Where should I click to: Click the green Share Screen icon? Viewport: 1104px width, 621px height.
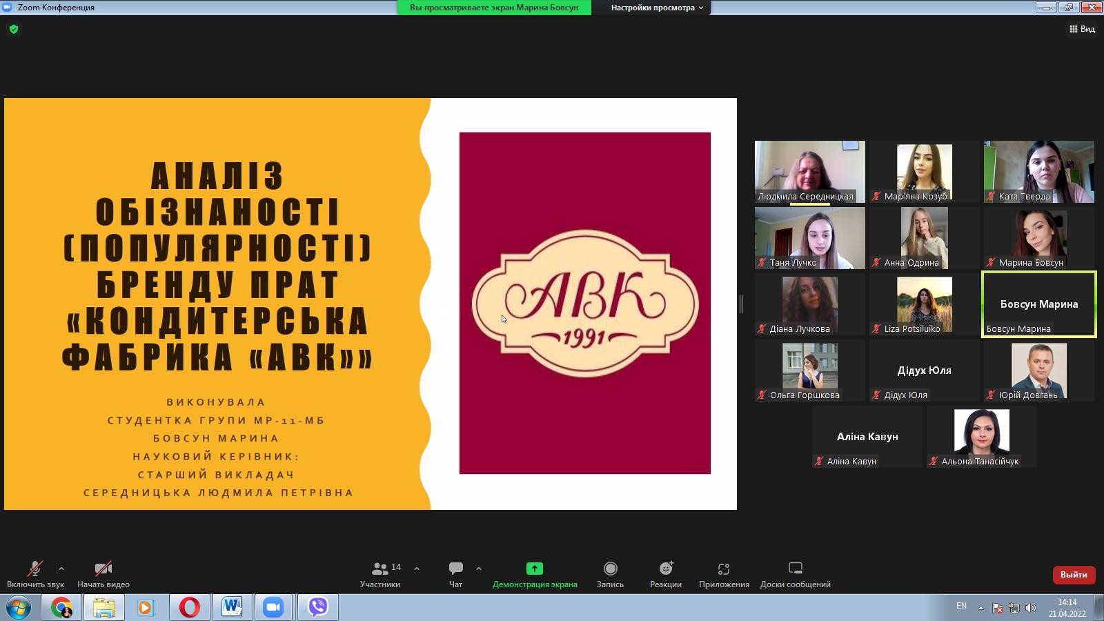pyautogui.click(x=535, y=569)
